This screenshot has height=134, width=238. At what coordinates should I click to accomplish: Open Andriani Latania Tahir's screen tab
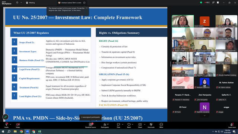(70, 3)
